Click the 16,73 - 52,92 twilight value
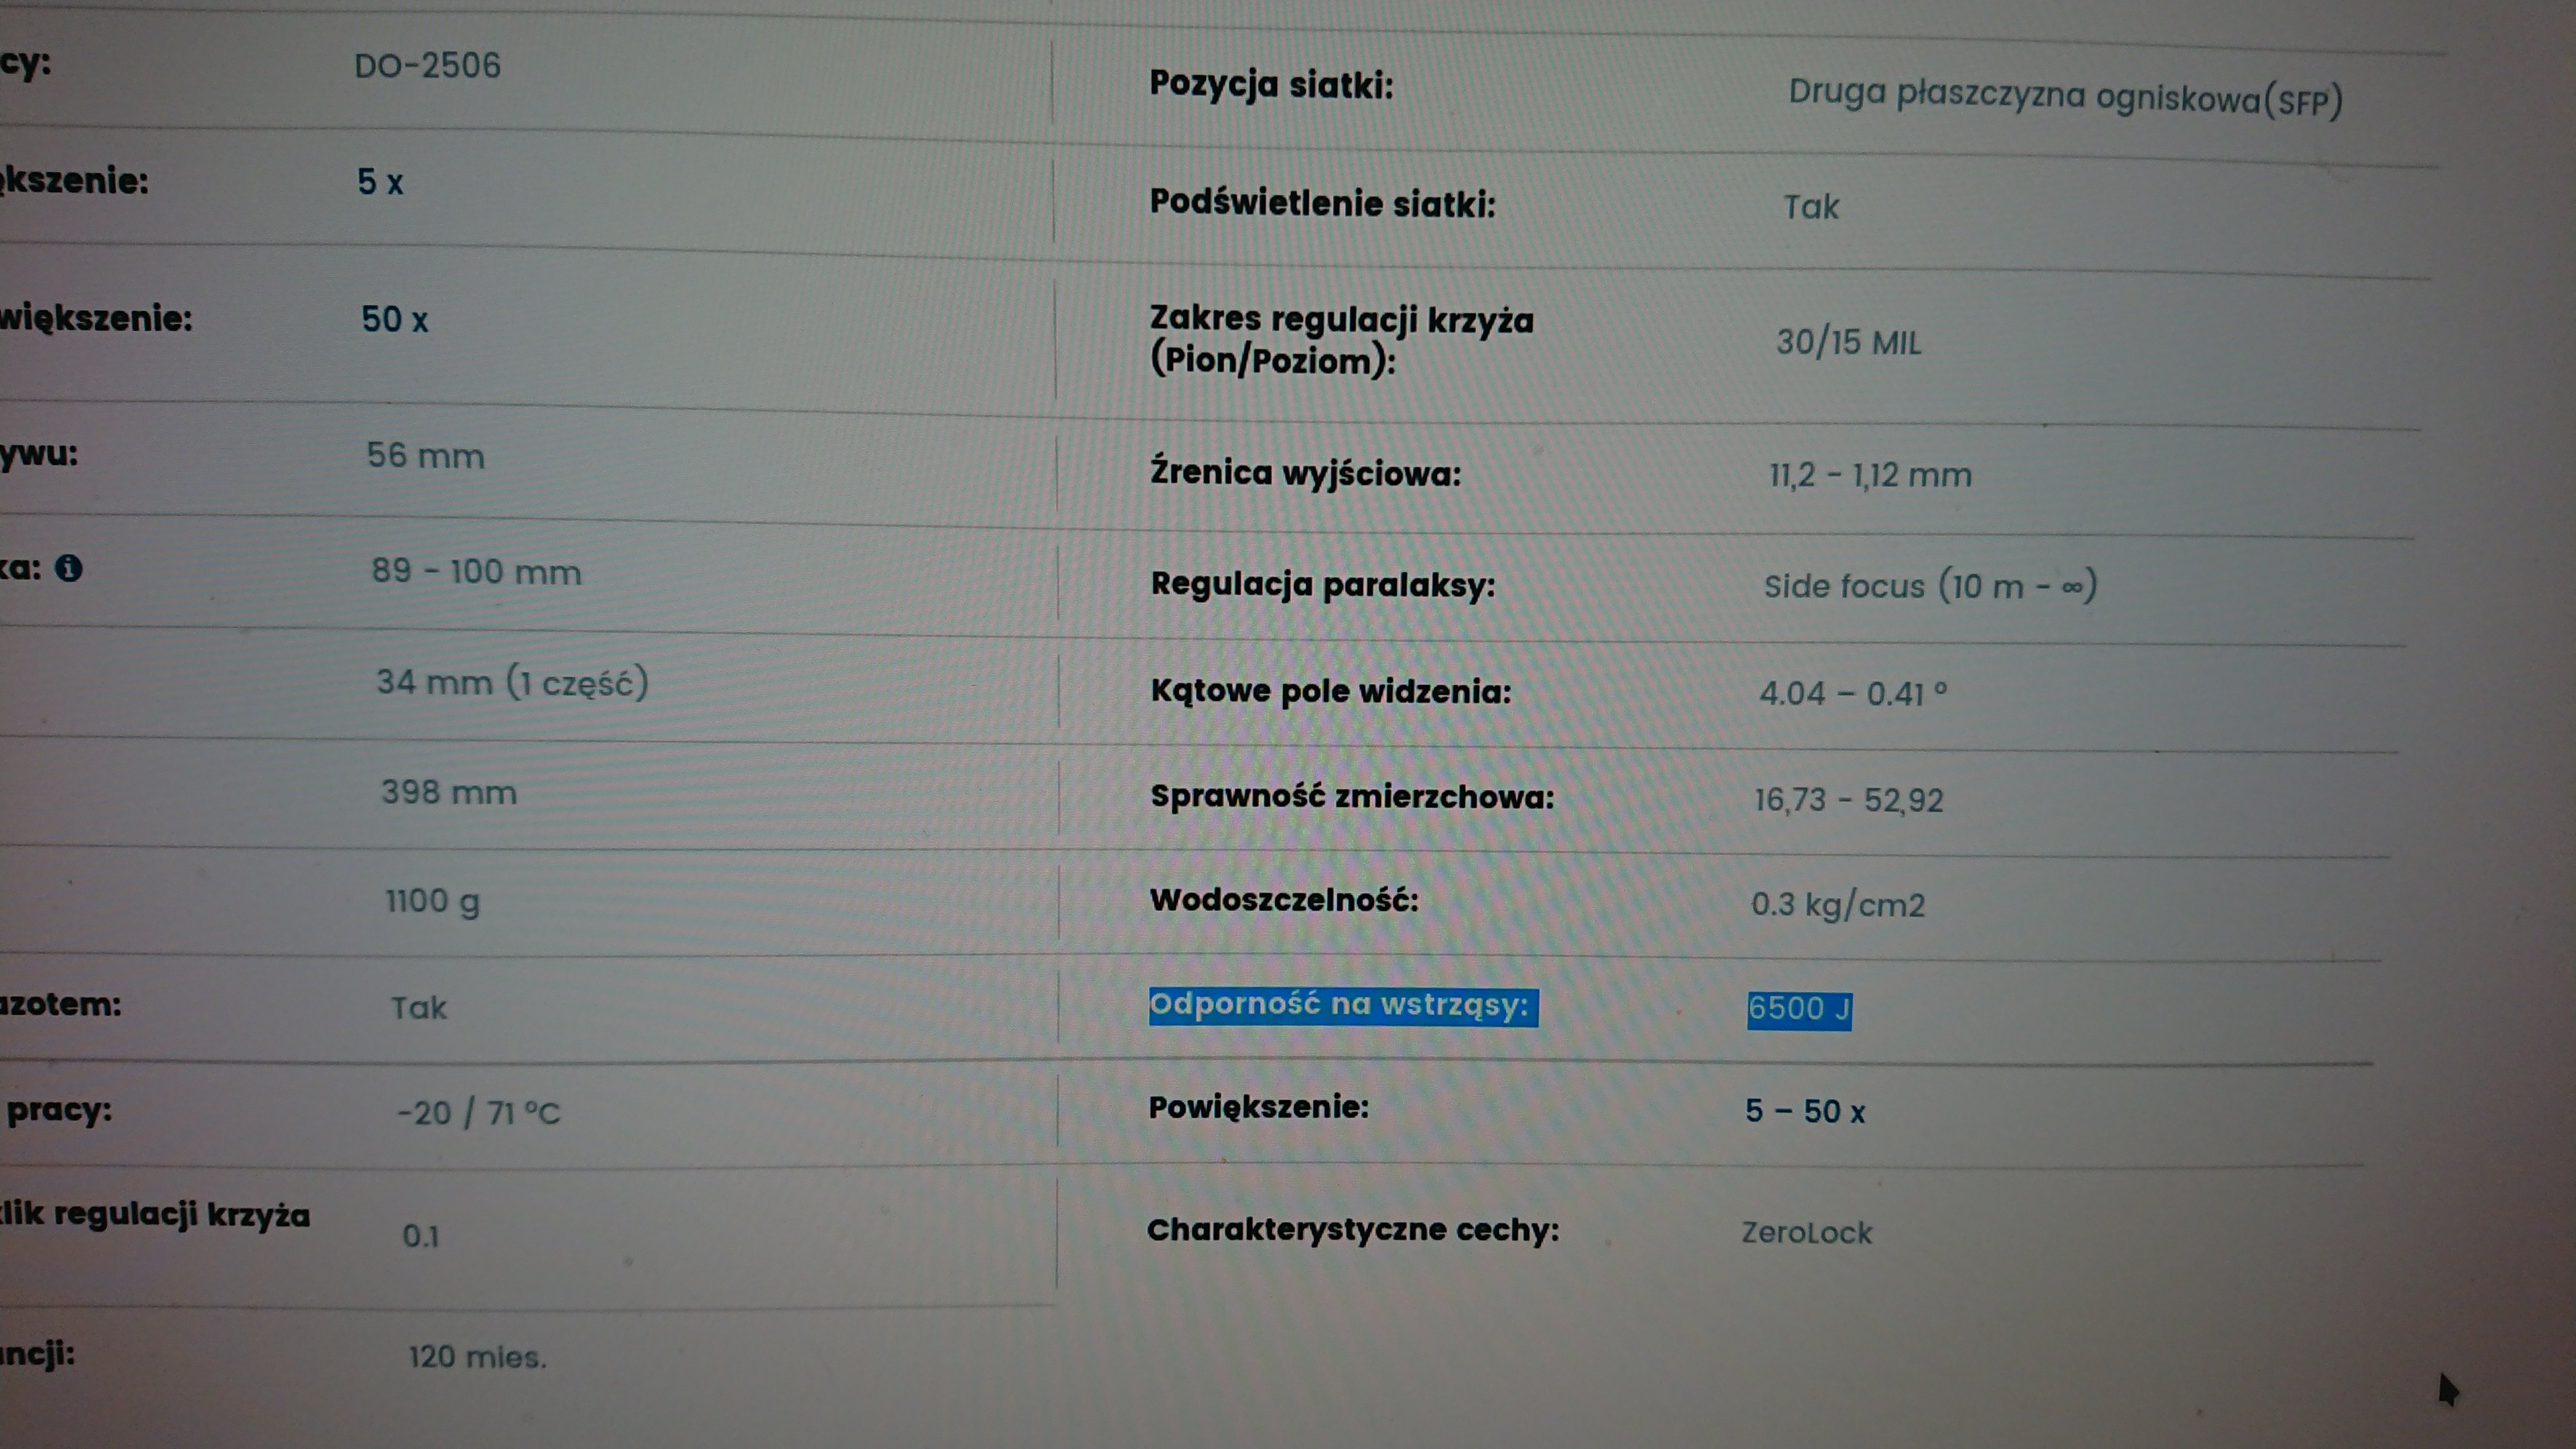Screen dimensions: 2576x1449 1849,800
